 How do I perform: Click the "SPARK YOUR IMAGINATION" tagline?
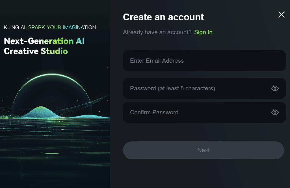[62, 27]
